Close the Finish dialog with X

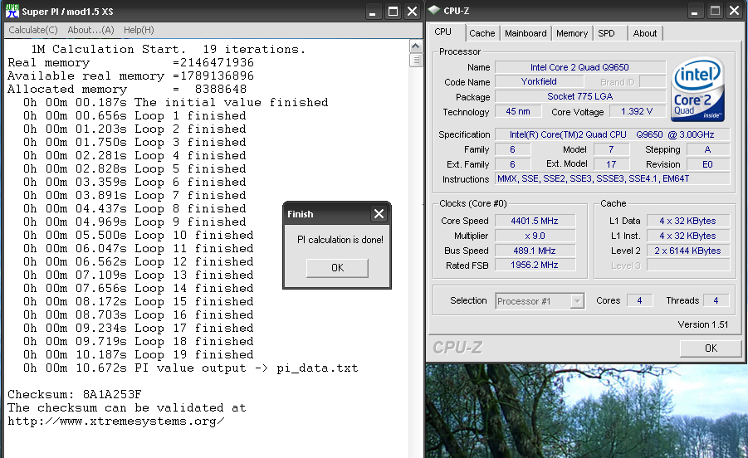[379, 214]
